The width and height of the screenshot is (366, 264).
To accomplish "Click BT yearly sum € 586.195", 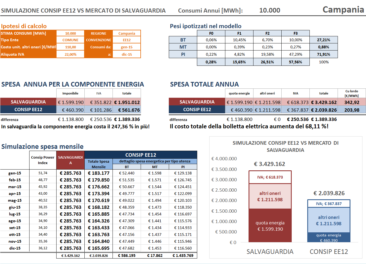I will 127,256.
